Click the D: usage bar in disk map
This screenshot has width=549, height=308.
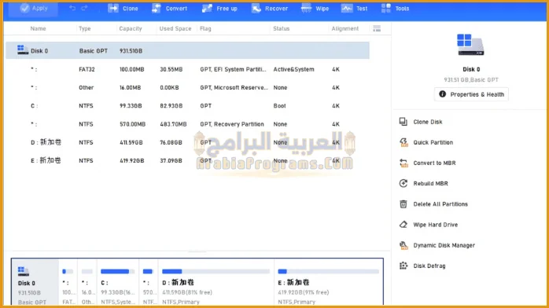point(216,271)
